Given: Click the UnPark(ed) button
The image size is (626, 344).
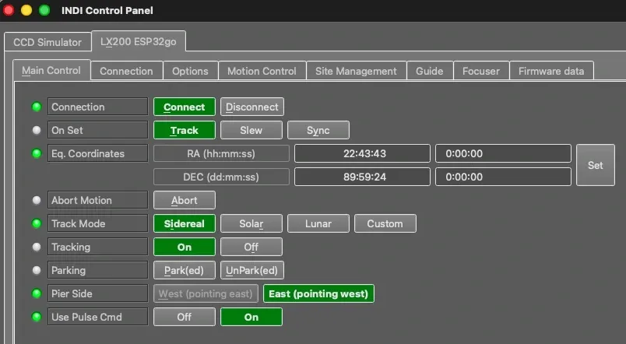Looking at the screenshot, I should pyautogui.click(x=252, y=270).
